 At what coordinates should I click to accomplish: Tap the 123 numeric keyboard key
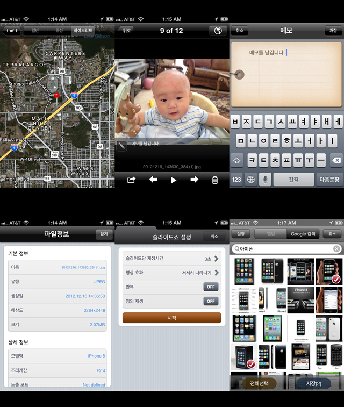236,180
